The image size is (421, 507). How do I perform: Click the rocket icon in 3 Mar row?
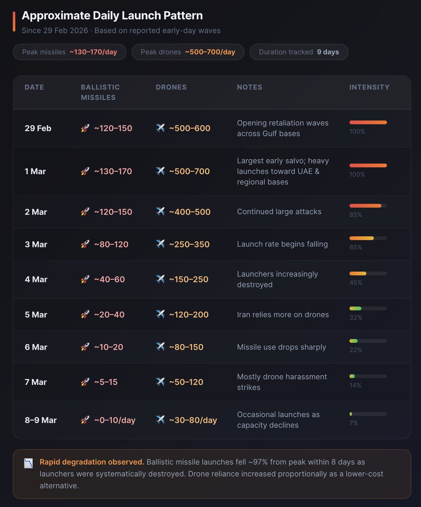[85, 244]
